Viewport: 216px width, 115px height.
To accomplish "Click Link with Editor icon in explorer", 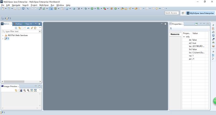I will click(20, 28).
